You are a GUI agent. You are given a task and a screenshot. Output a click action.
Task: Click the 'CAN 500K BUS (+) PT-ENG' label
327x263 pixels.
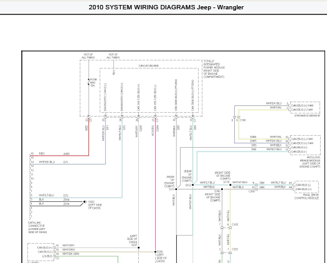[176, 95]
